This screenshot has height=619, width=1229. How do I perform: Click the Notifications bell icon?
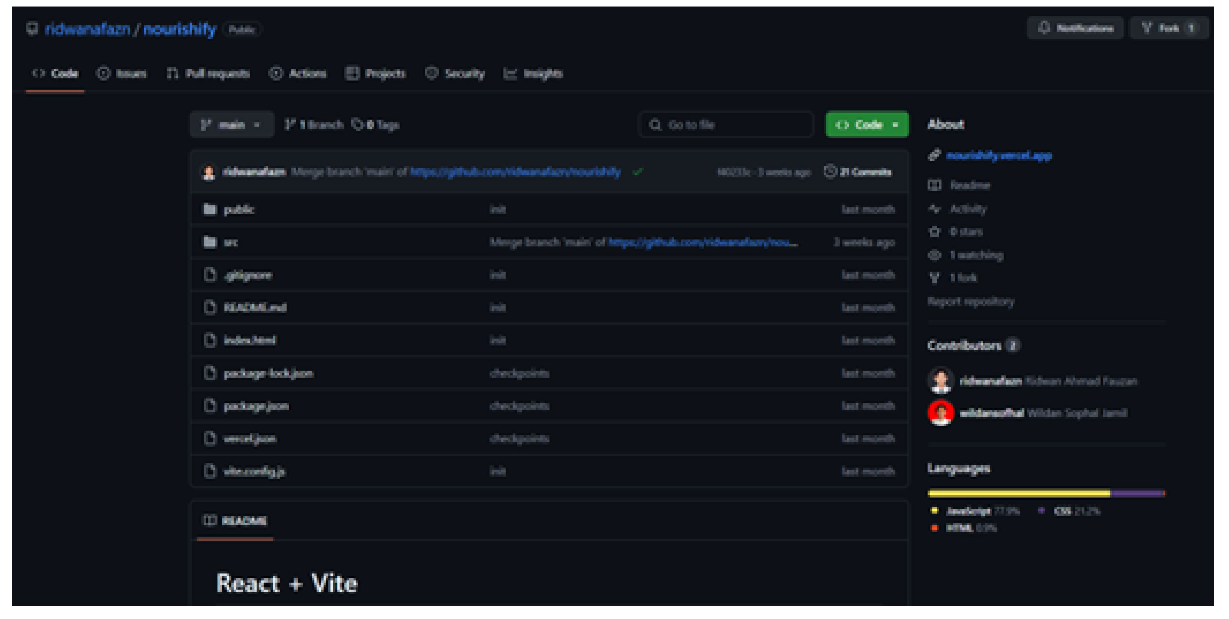tap(1044, 28)
